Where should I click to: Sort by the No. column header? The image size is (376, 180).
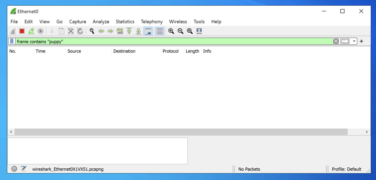(x=21, y=51)
